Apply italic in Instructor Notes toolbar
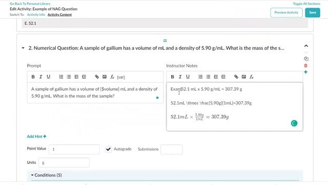 [x=180, y=77]
